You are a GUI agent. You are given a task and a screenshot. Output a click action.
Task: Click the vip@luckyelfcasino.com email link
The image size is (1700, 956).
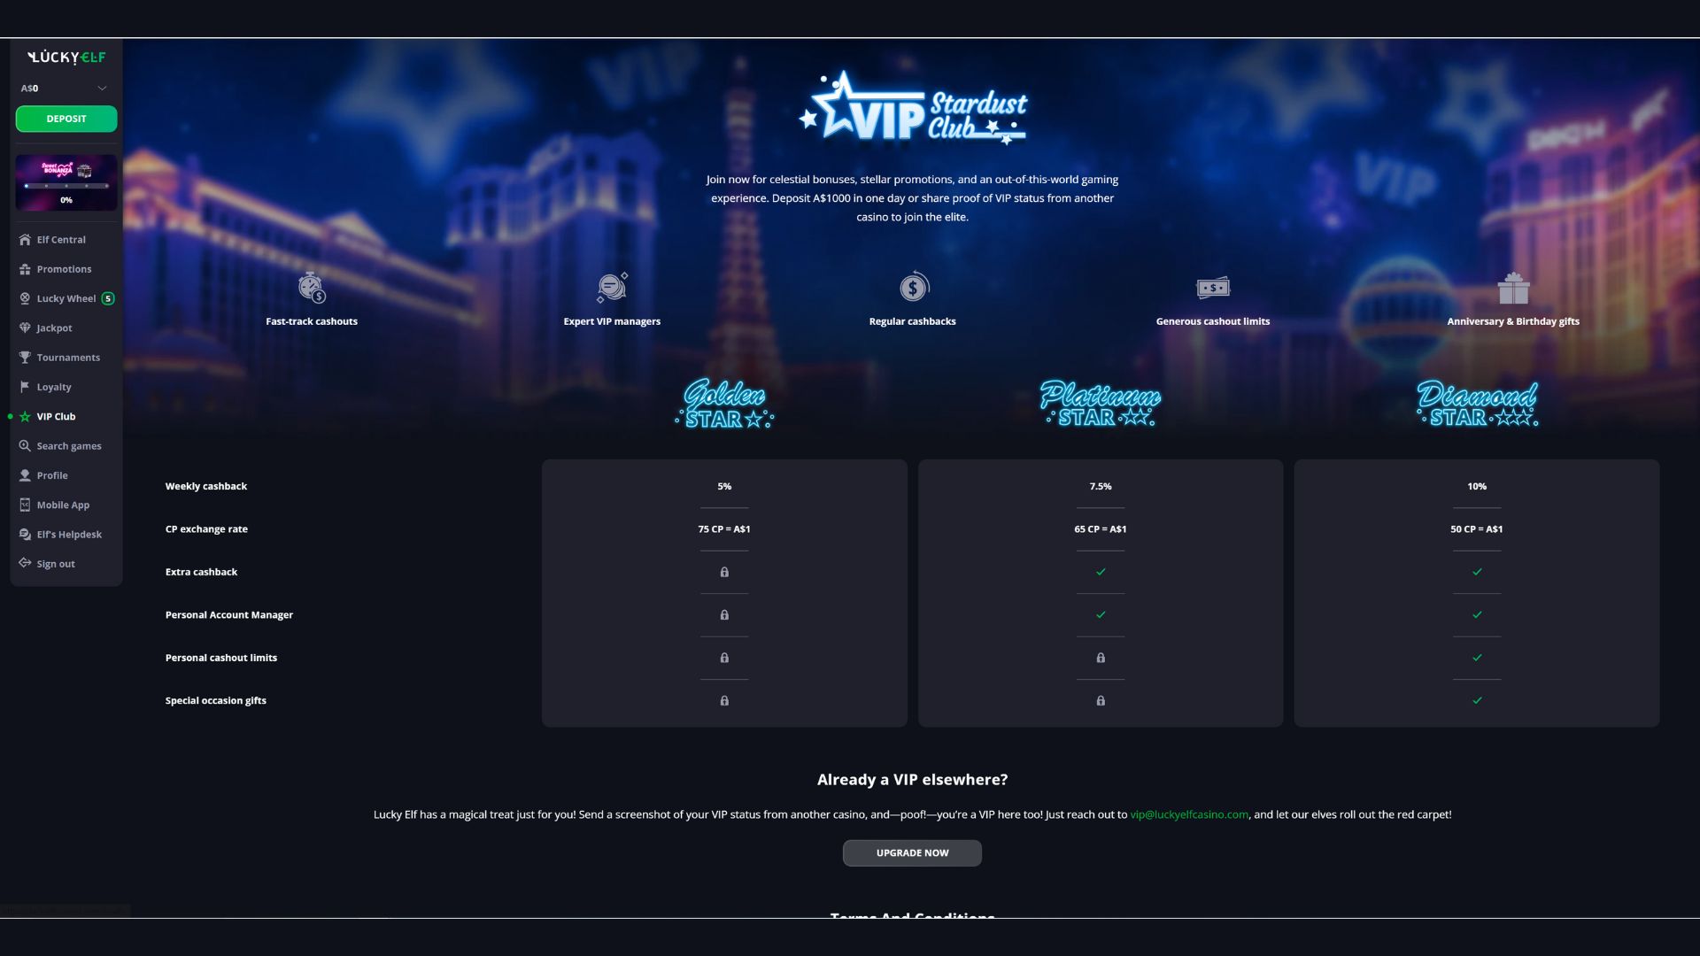coord(1189,814)
